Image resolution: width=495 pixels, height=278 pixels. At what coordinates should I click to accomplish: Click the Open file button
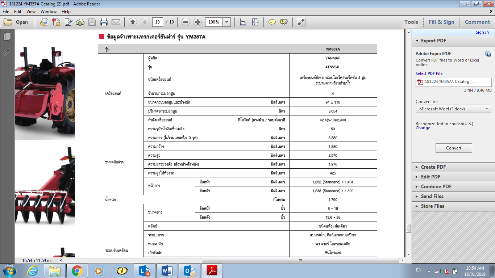16,22
